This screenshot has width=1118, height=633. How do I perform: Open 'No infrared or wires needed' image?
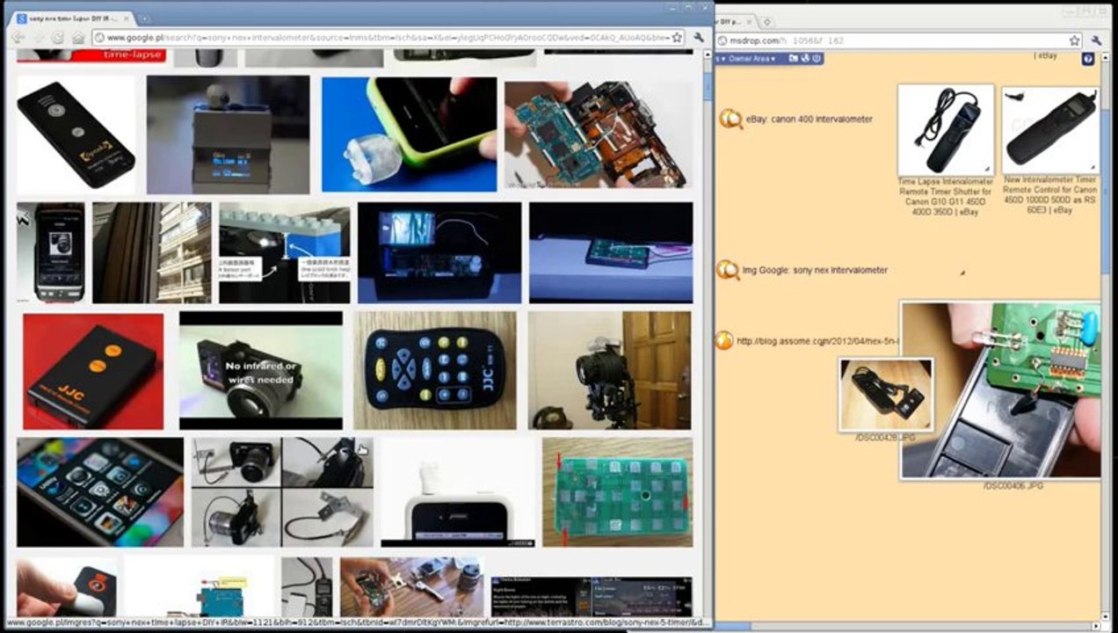261,370
